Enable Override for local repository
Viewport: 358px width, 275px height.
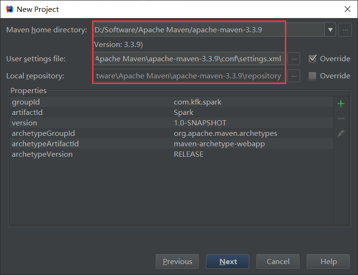click(312, 76)
